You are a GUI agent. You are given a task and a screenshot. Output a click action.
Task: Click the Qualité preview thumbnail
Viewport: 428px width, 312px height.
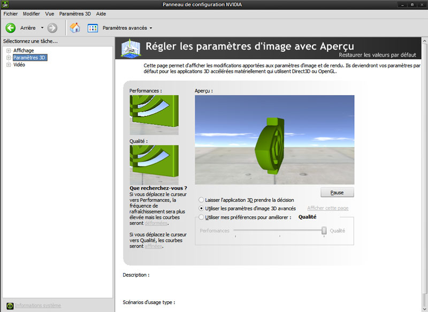154,165
